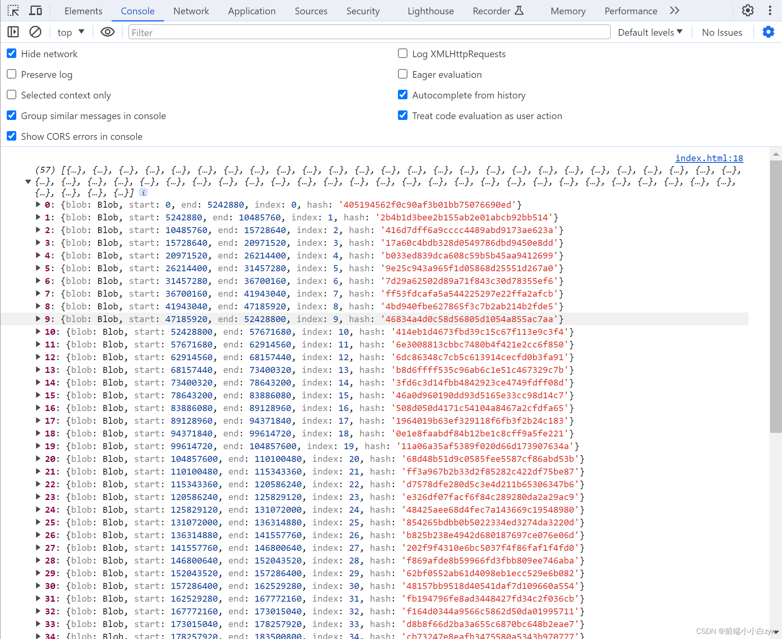Click start value 62914560 in row 12
This screenshot has height=639, width=782.
pyautogui.click(x=192, y=357)
